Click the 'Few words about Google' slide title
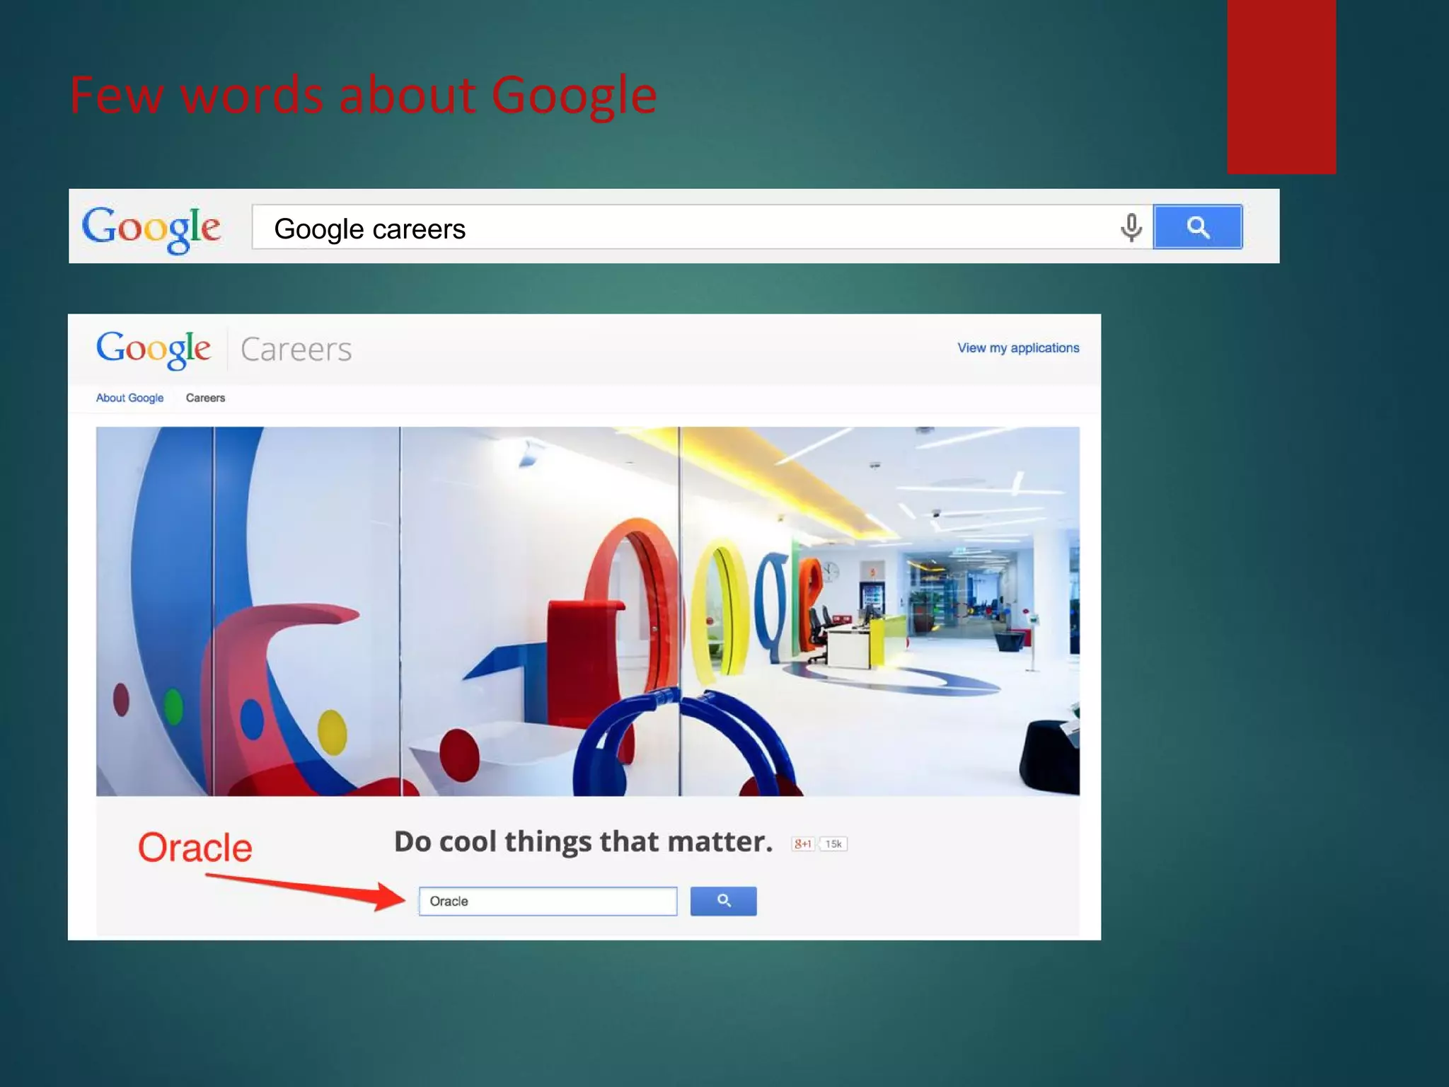 click(363, 95)
